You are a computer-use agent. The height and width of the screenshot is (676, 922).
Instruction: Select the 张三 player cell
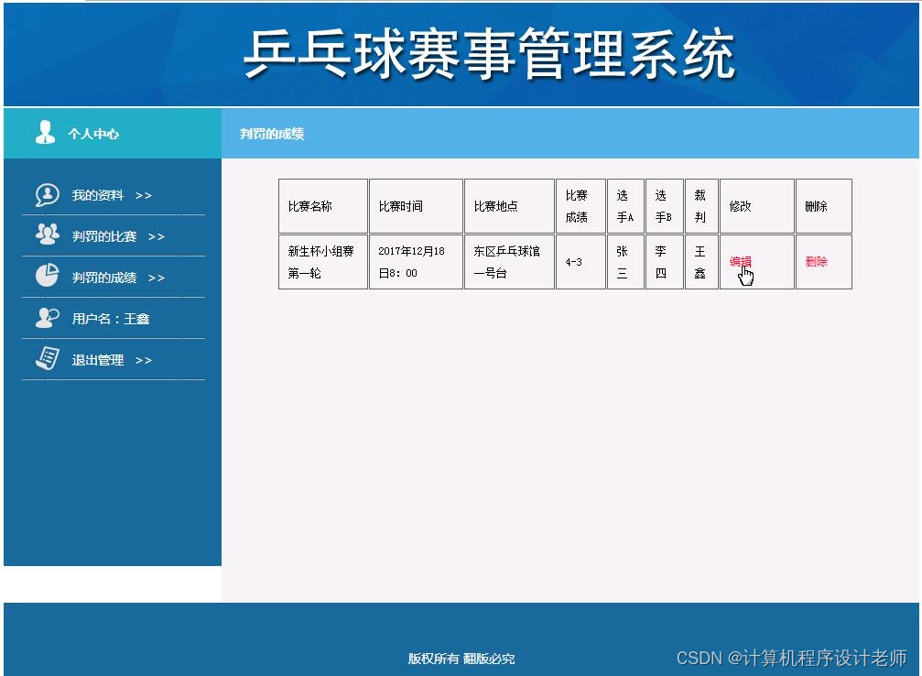click(625, 262)
